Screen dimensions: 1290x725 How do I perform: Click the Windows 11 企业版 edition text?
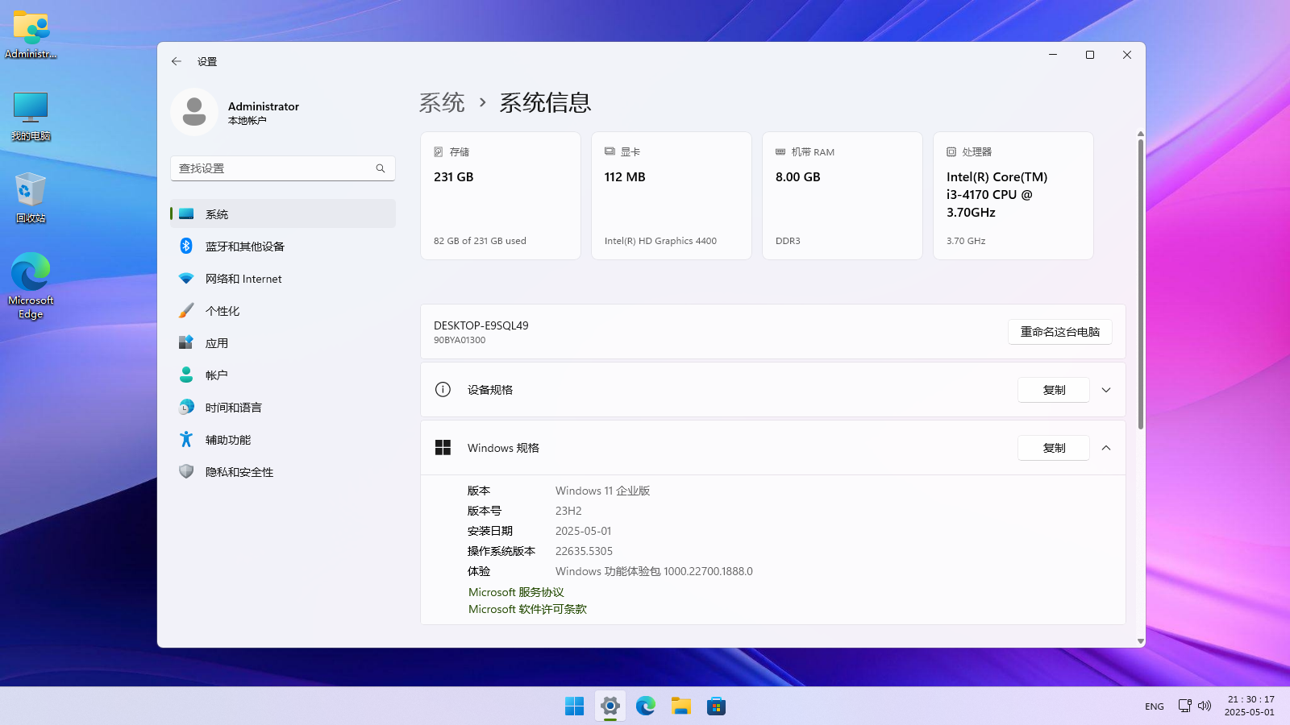602,491
